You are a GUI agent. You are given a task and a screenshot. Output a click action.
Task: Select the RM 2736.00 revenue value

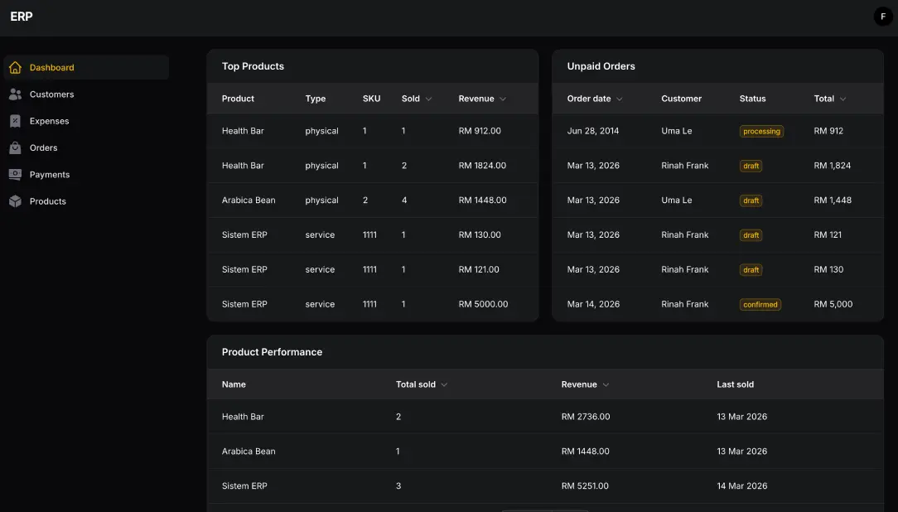coord(586,417)
